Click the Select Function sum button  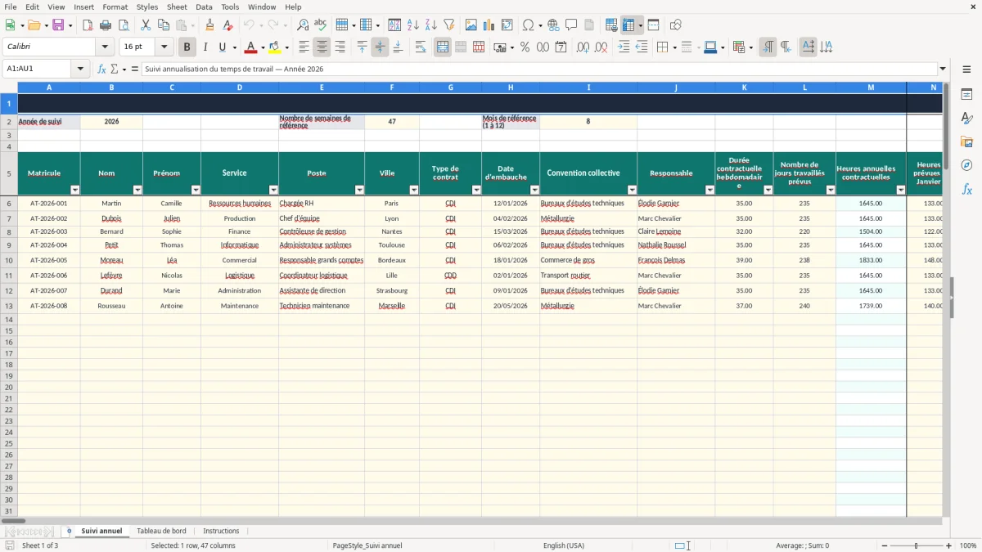pos(115,70)
